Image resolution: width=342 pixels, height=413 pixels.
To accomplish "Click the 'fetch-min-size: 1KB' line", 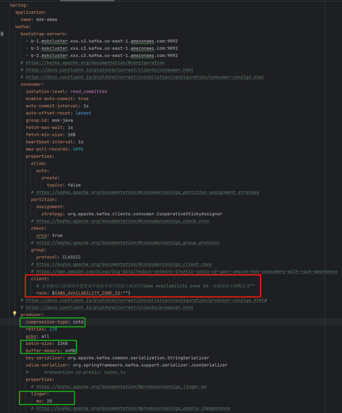I will coord(51,135).
